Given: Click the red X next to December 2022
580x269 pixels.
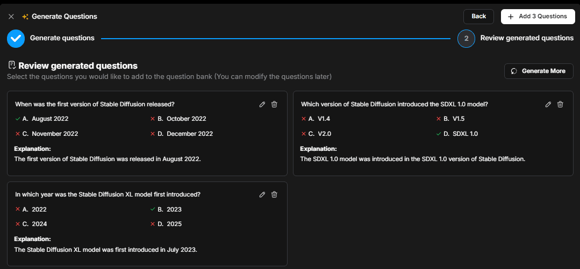Looking at the screenshot, I should (153, 134).
